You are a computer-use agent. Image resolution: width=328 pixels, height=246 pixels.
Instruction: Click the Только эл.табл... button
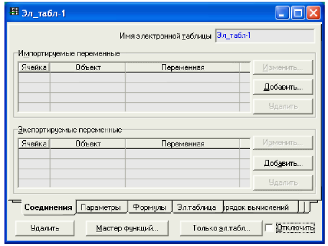pyautogui.click(x=221, y=228)
